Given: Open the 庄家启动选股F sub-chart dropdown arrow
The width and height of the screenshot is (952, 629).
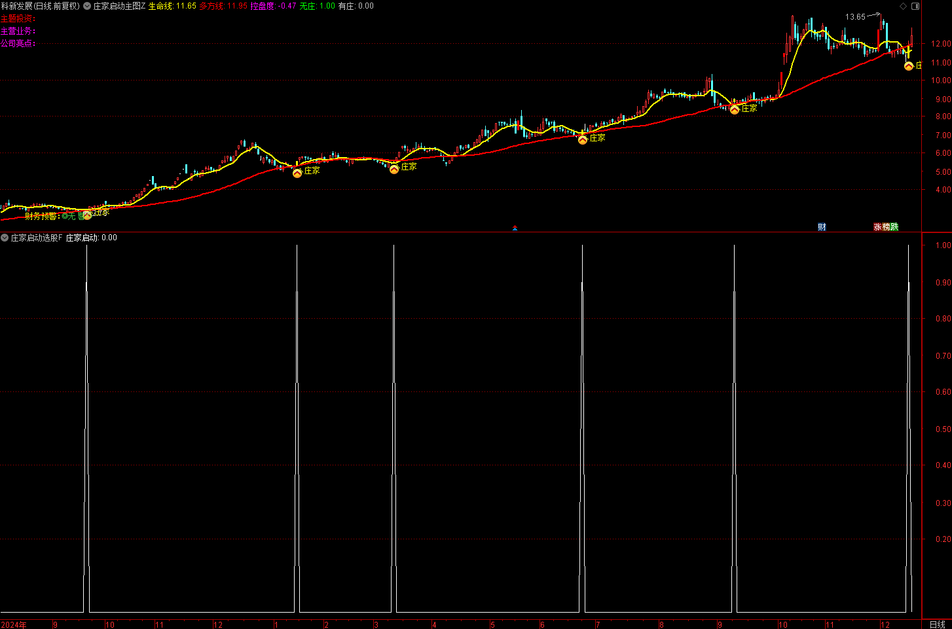Looking at the screenshot, I should tap(5, 238).
